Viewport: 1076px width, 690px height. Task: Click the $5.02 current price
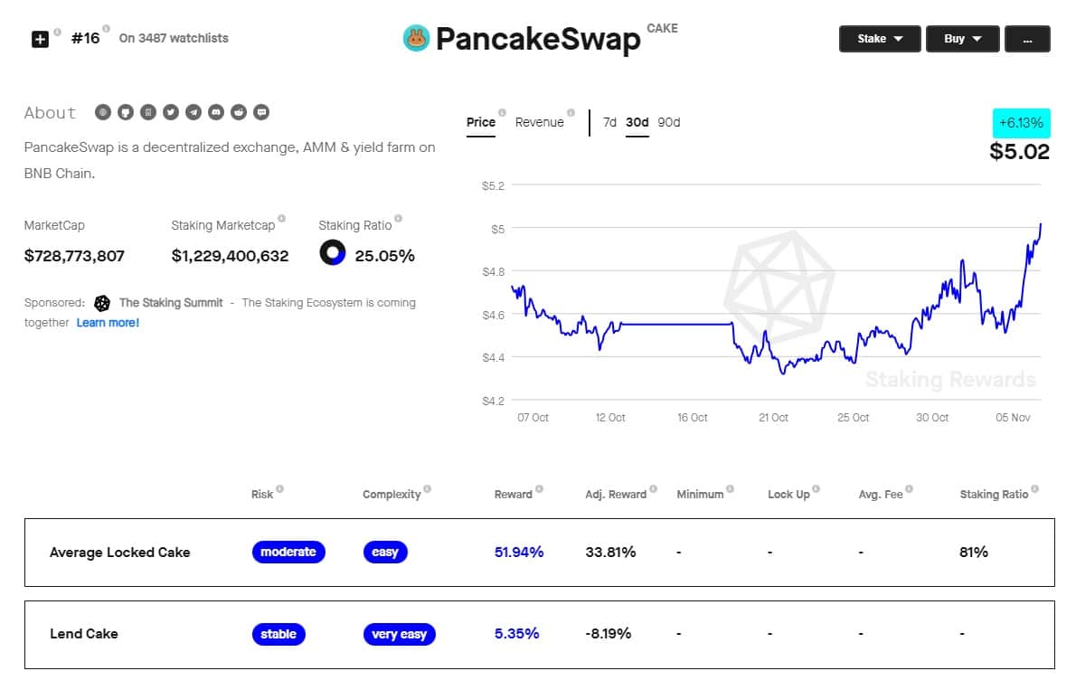(1019, 152)
